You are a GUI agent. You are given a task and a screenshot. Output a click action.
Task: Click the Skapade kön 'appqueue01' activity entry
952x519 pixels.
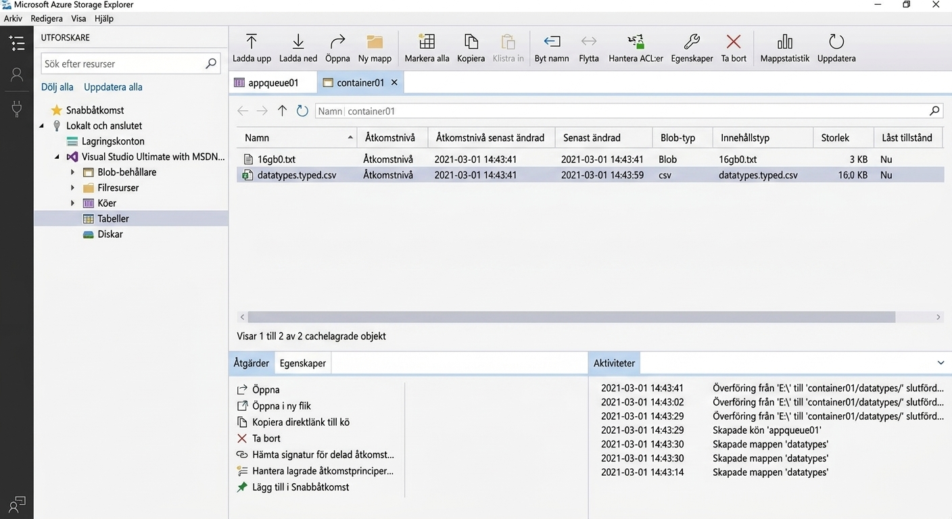pyautogui.click(x=767, y=430)
